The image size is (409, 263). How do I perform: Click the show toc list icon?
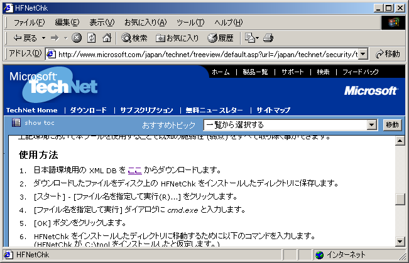point(16,122)
